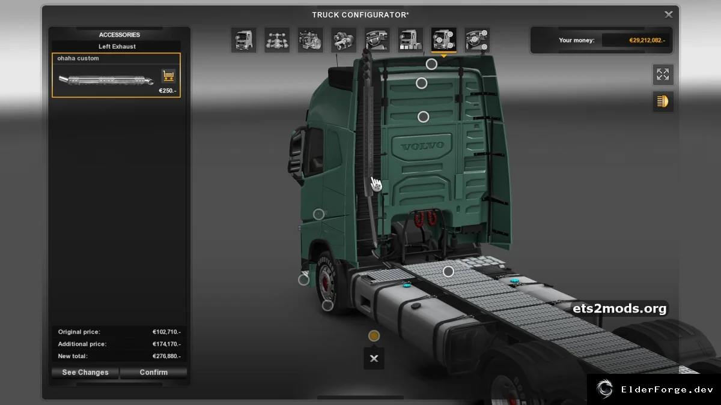
Task: Click the ohaha custom item name
Action: [78, 58]
